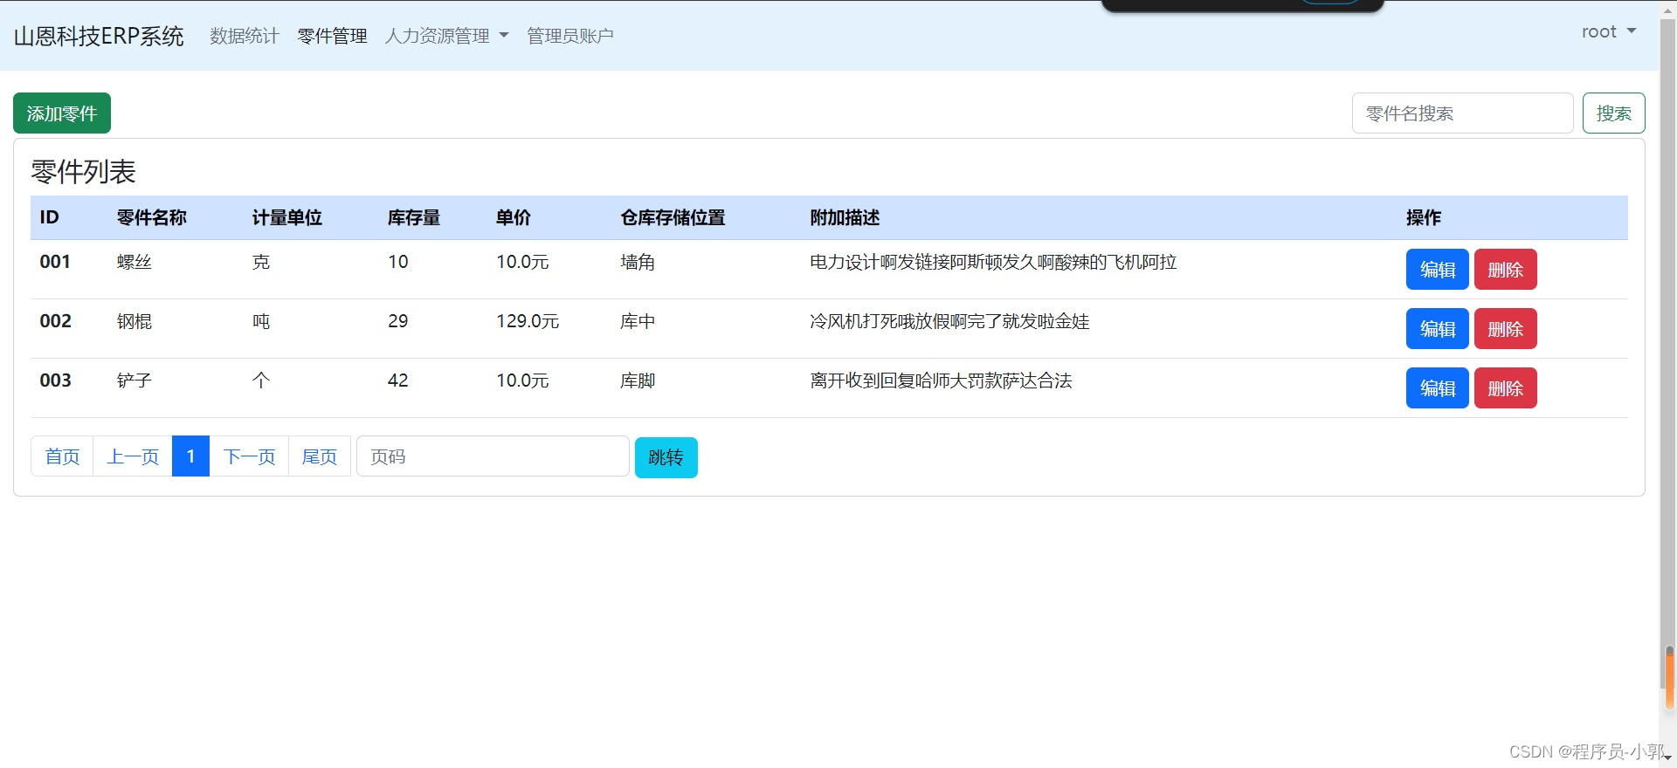Click the 克 unit cell
1677x768 pixels.
pyautogui.click(x=261, y=262)
